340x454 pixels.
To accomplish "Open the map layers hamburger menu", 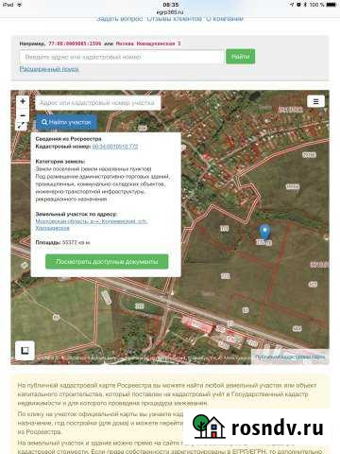I will (x=315, y=101).
